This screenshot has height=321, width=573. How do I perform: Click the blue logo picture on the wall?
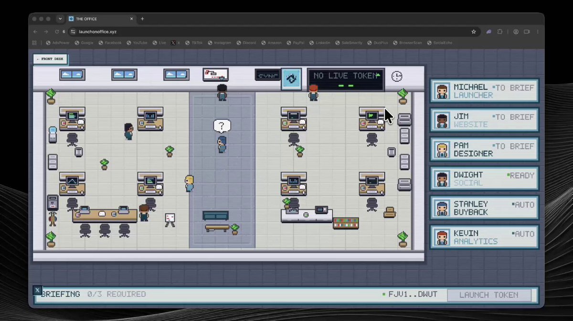tap(291, 78)
